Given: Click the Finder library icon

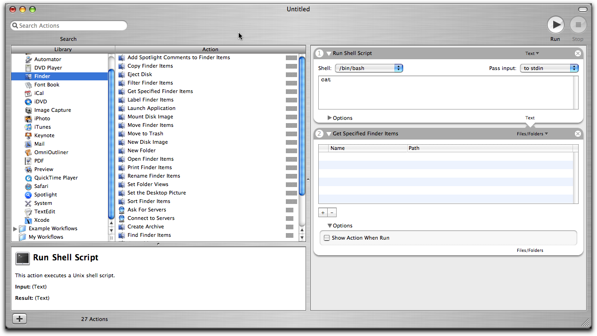Looking at the screenshot, I should 28,76.
